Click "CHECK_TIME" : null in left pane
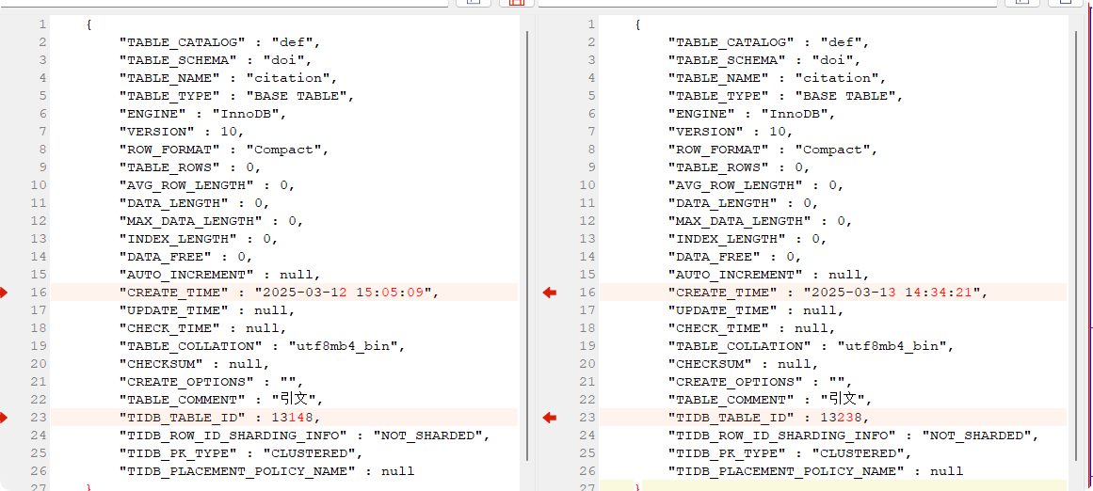Viewport: 1093px width, 491px height. [202, 328]
